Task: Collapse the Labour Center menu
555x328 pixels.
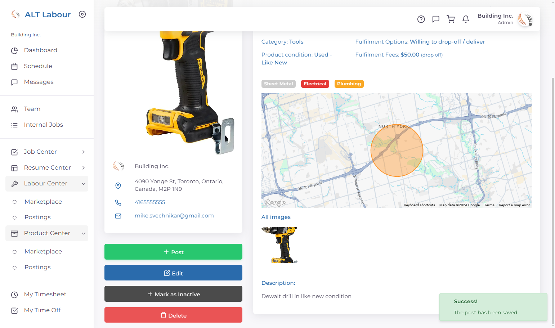Action: click(x=47, y=184)
